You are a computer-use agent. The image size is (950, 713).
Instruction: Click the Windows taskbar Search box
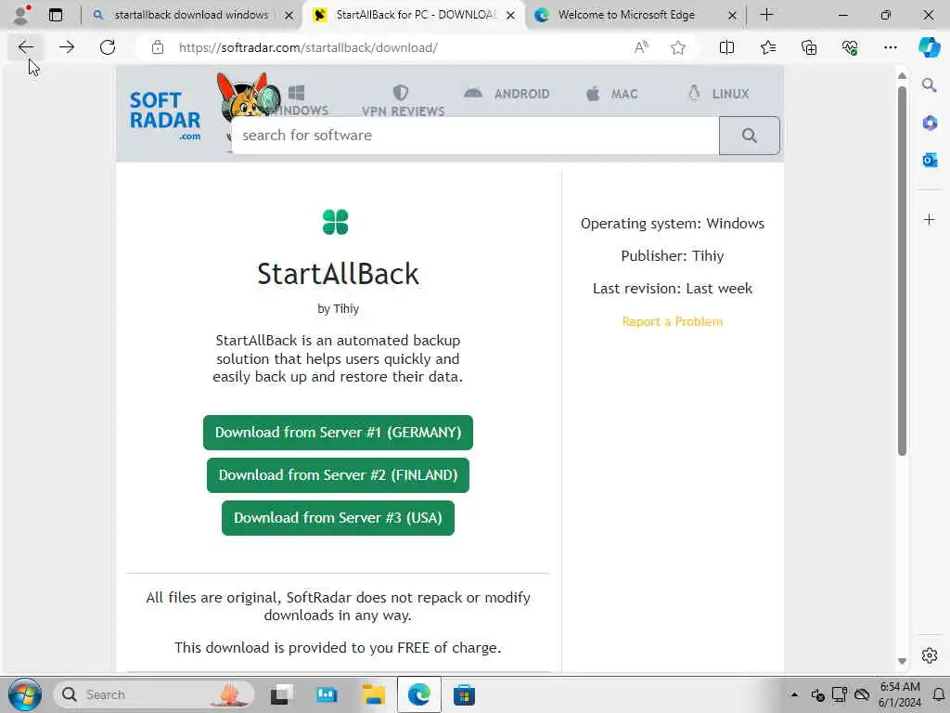point(154,694)
